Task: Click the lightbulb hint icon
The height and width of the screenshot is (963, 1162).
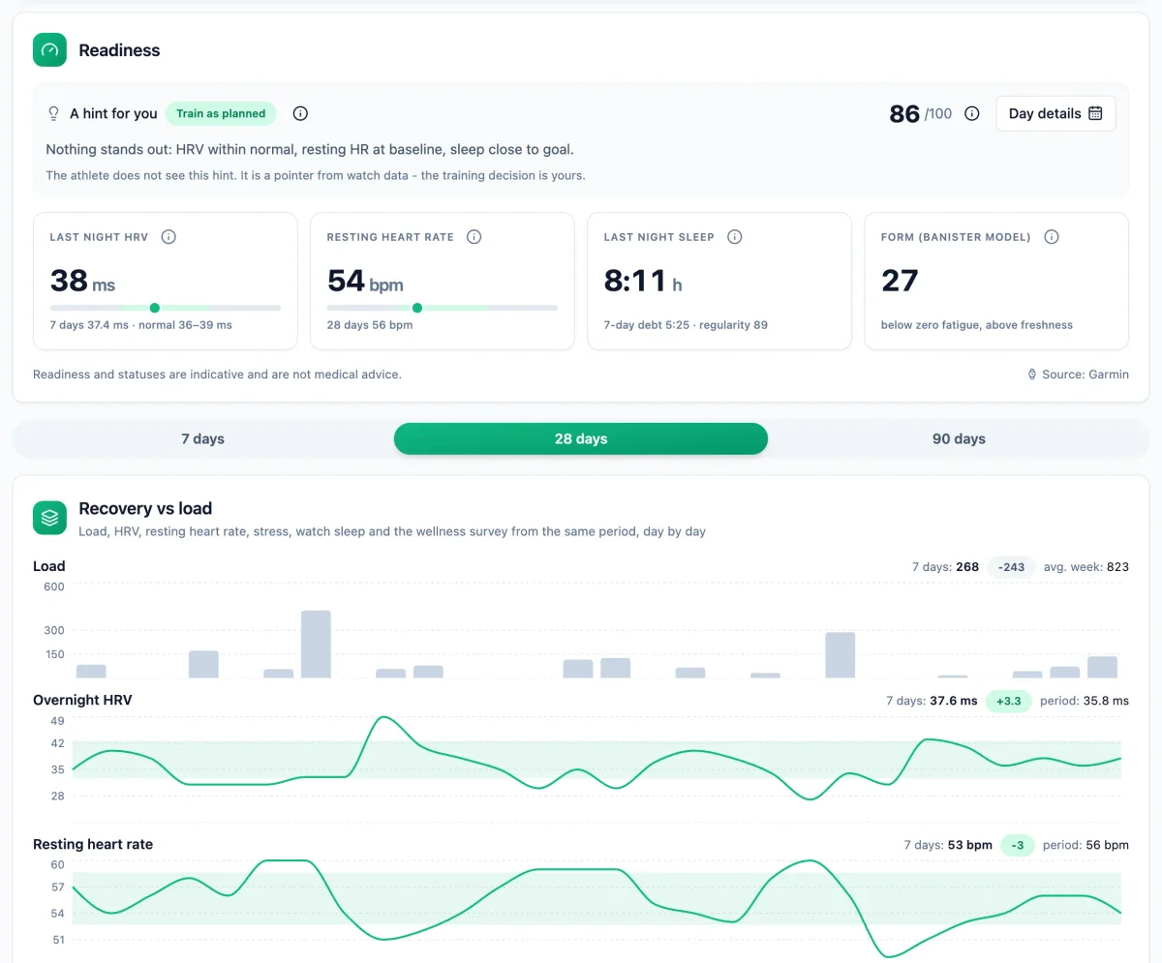Action: point(54,113)
